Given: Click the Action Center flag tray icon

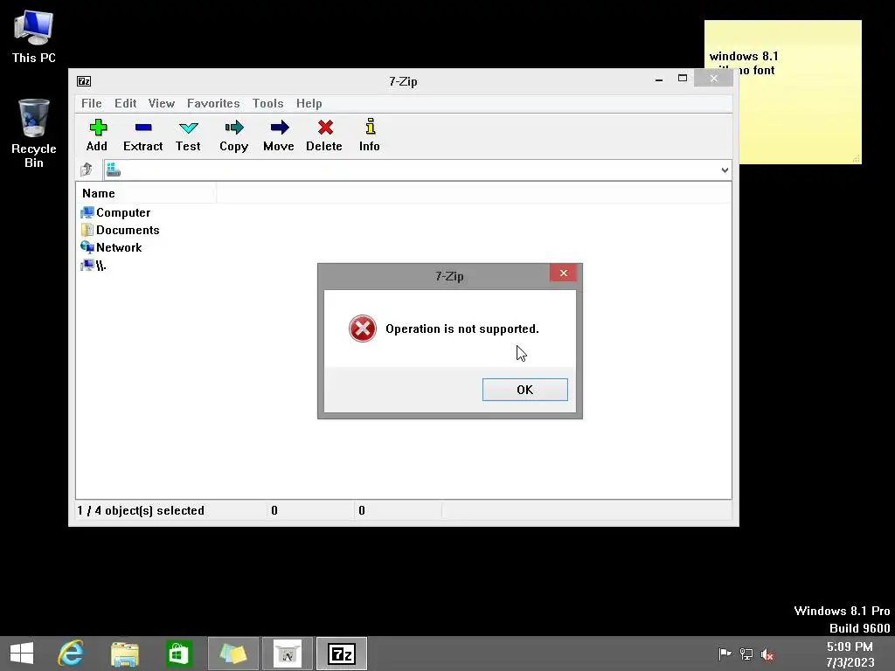Looking at the screenshot, I should (725, 654).
